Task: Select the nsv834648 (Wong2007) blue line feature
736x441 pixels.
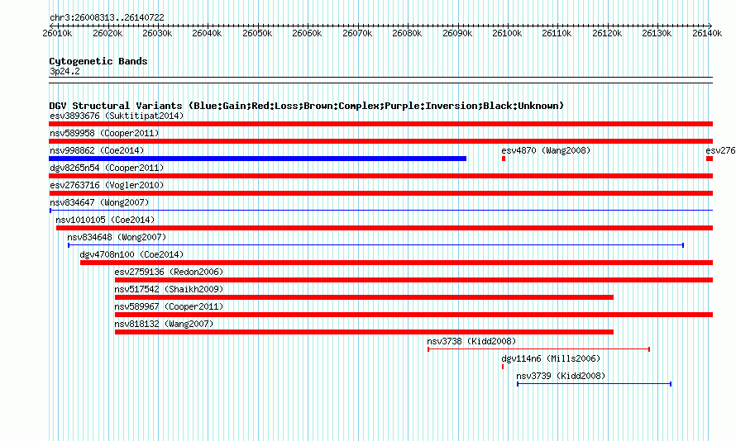Action: (x=376, y=245)
